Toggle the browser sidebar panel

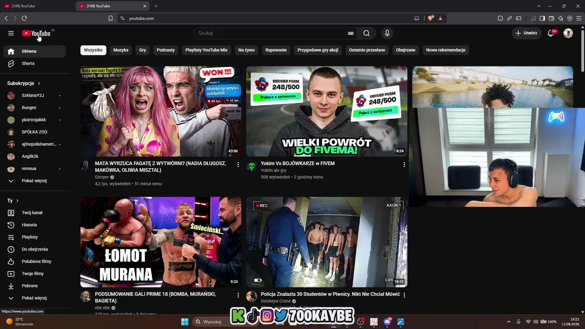coord(542,18)
